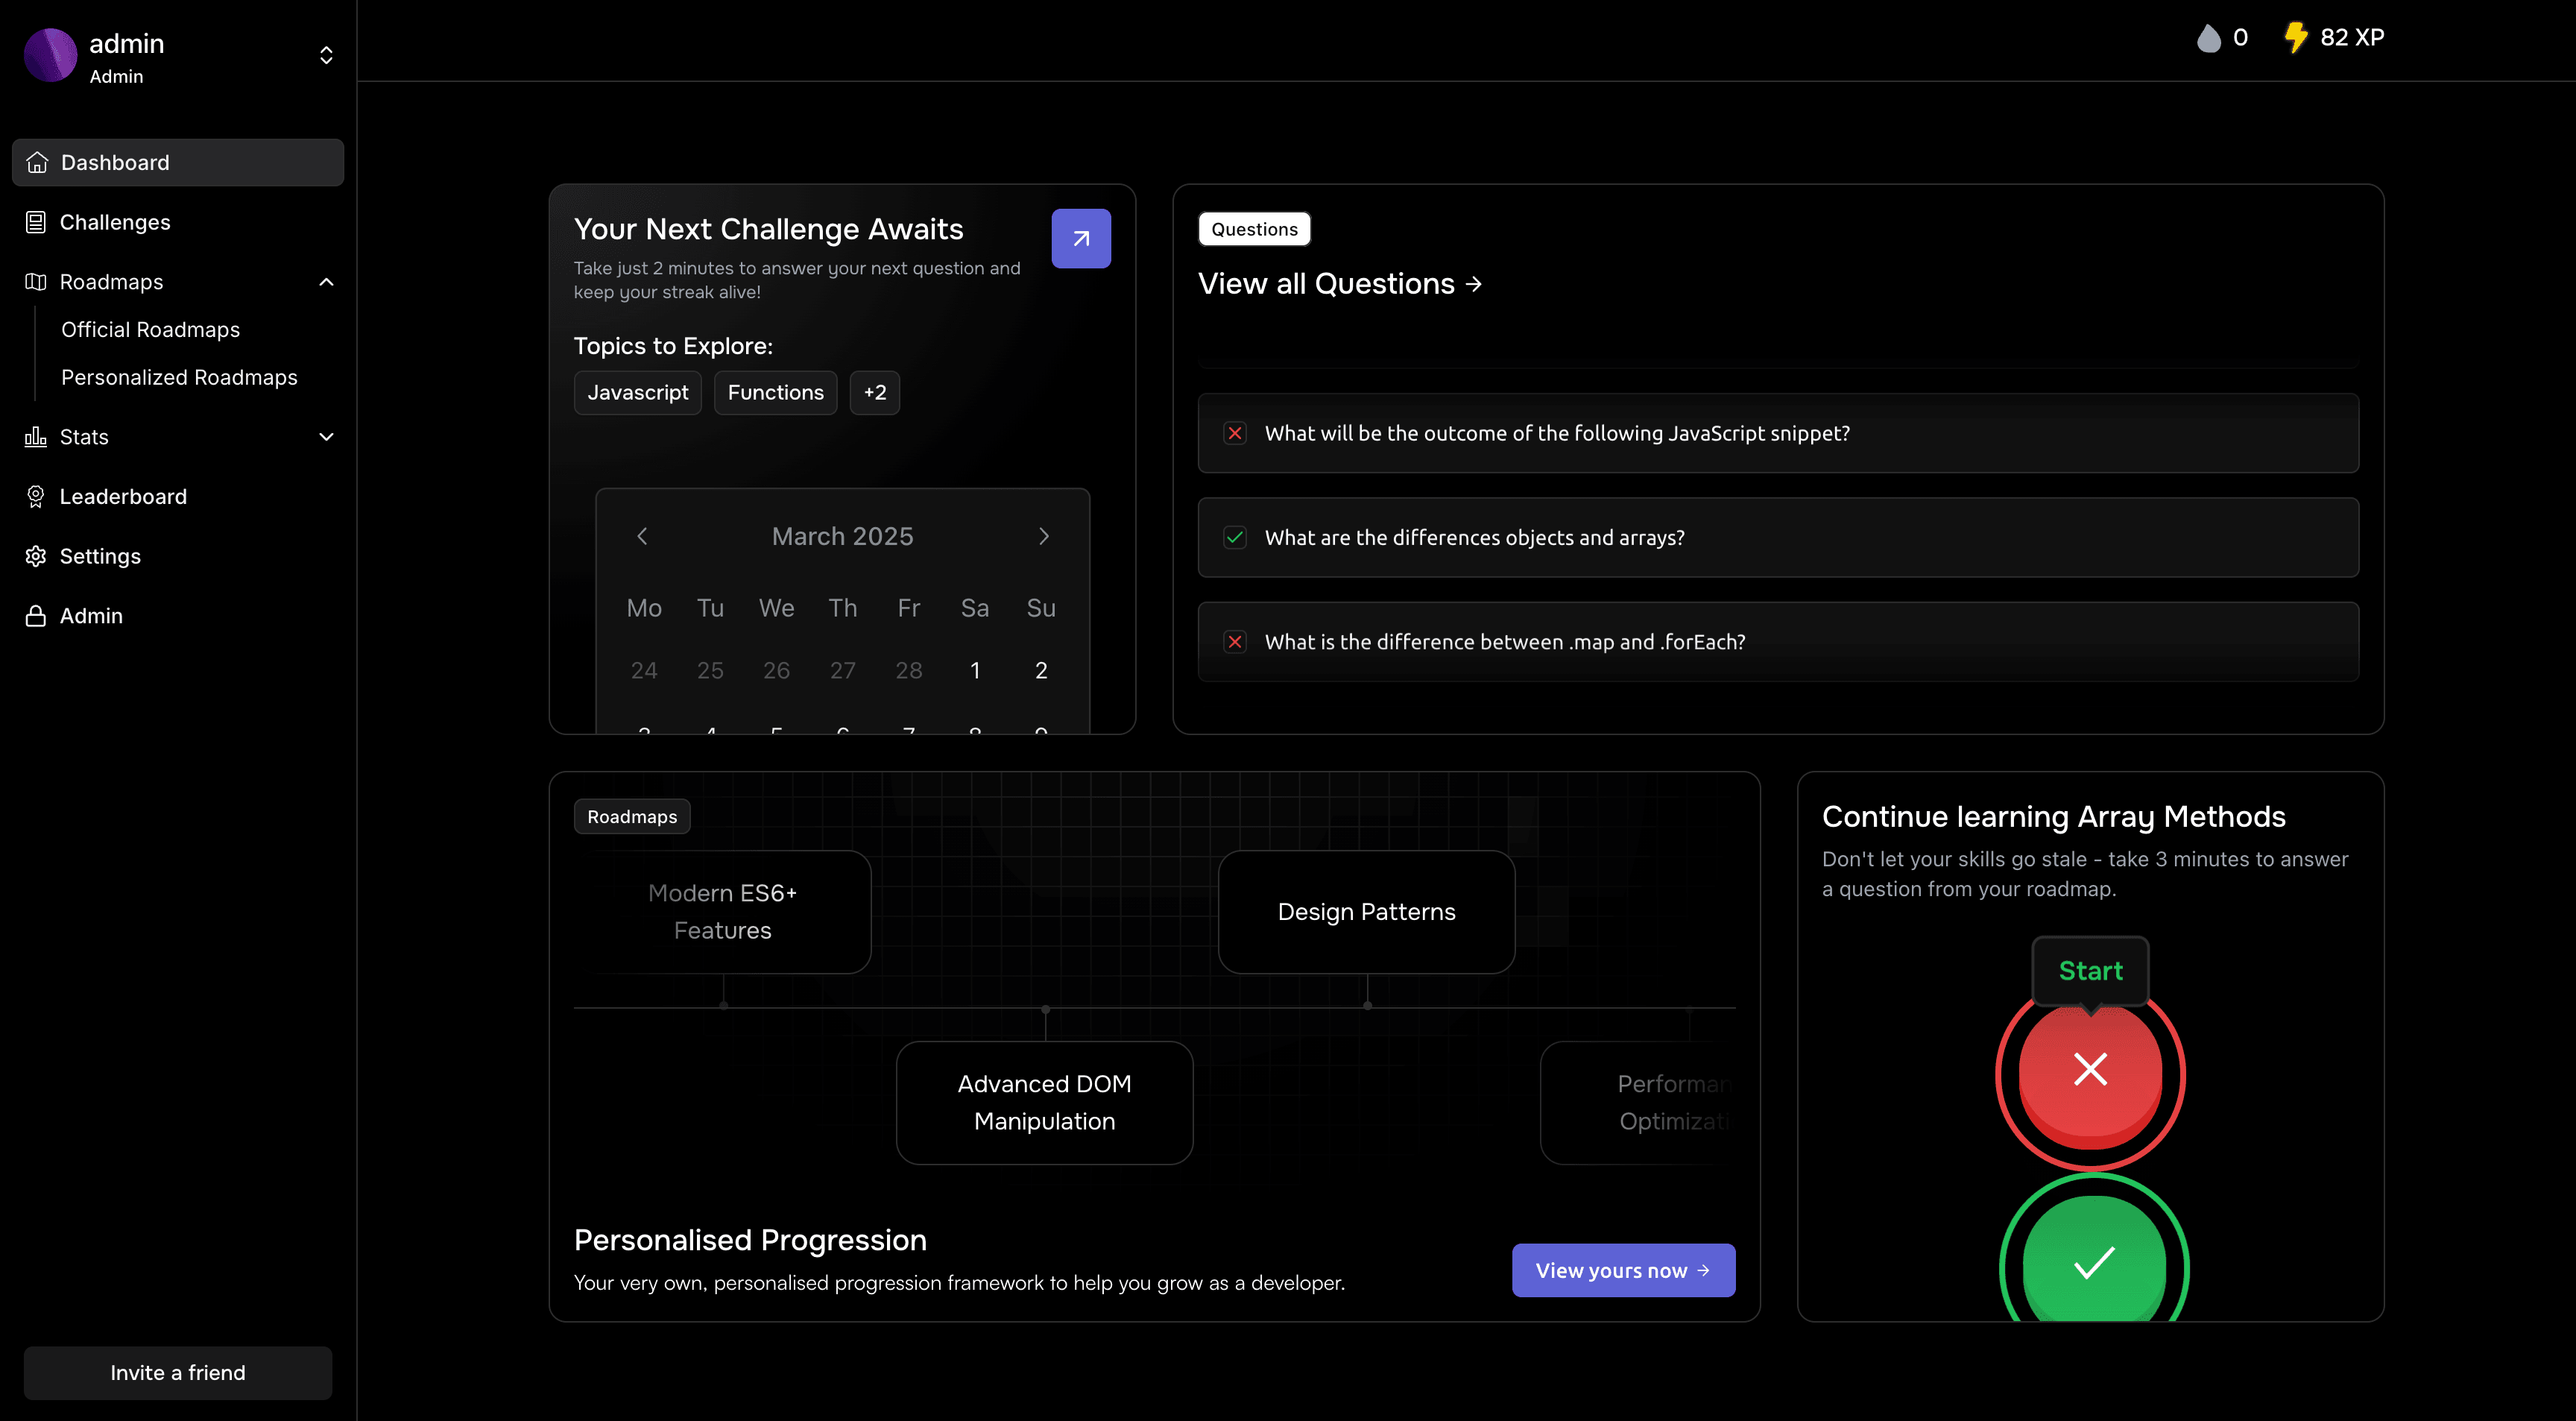Image resolution: width=2576 pixels, height=1421 pixels.
Task: Open Settings via the gear icon
Action: (x=37, y=556)
